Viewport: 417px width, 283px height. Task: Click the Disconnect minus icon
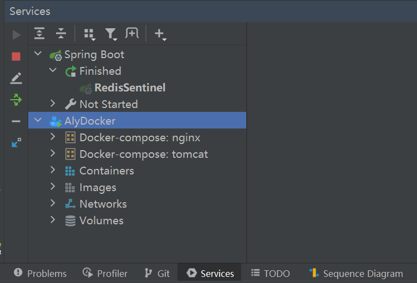16,121
